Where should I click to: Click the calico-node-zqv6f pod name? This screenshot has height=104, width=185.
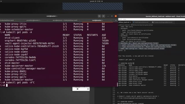click(16, 55)
